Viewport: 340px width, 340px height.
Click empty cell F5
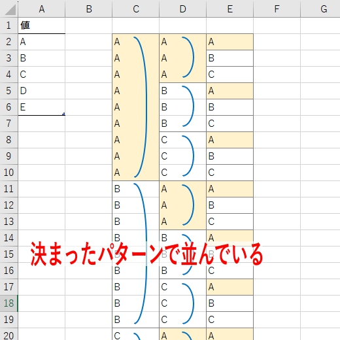(x=277, y=91)
